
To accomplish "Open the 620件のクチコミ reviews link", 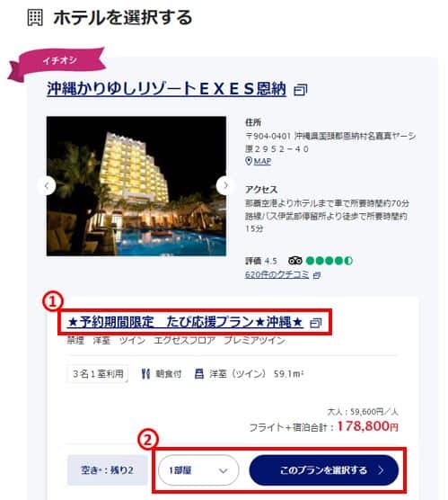I will tap(277, 274).
